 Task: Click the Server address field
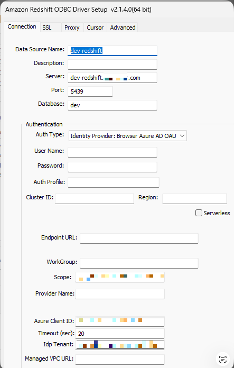(112, 78)
